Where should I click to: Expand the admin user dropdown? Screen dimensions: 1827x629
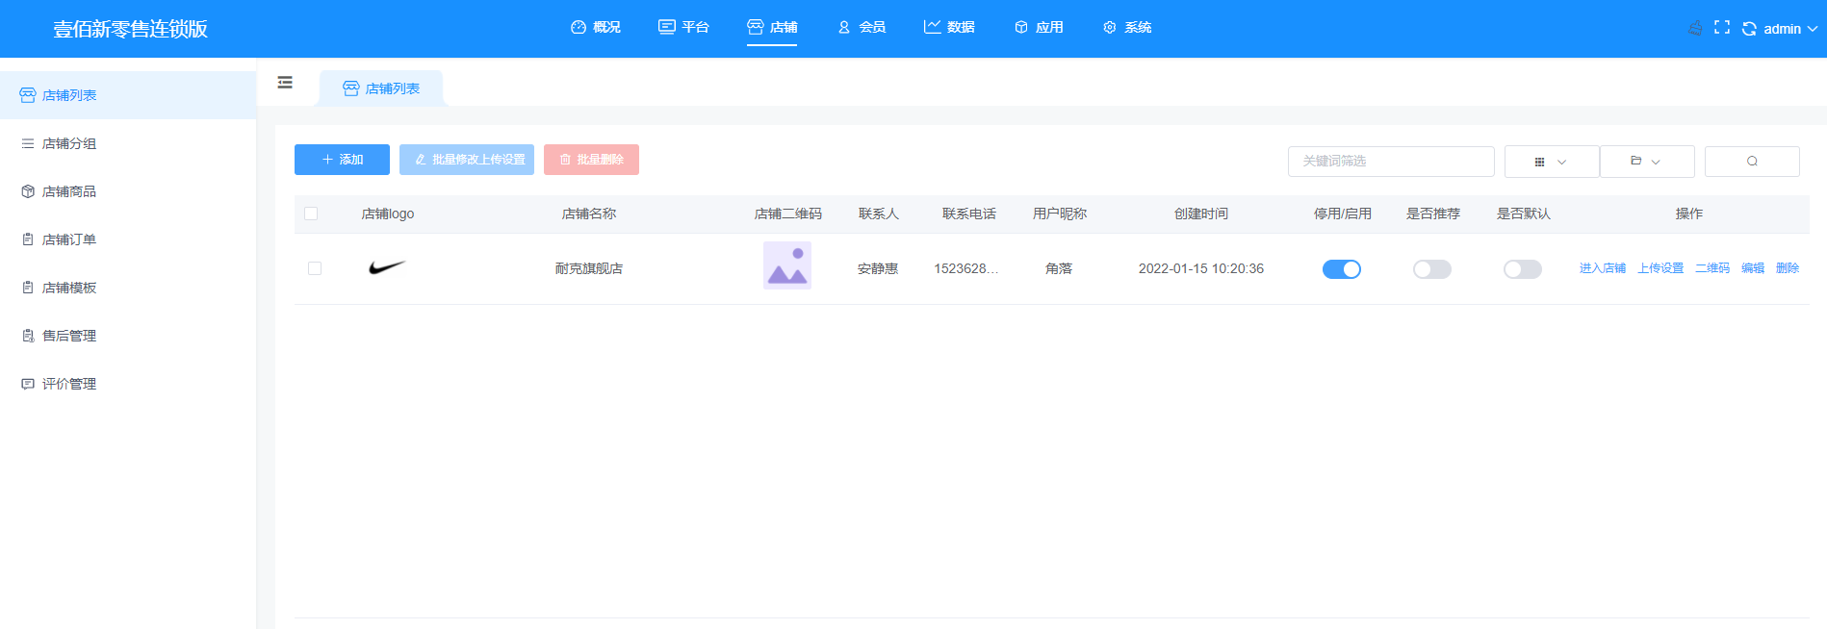tap(1790, 29)
